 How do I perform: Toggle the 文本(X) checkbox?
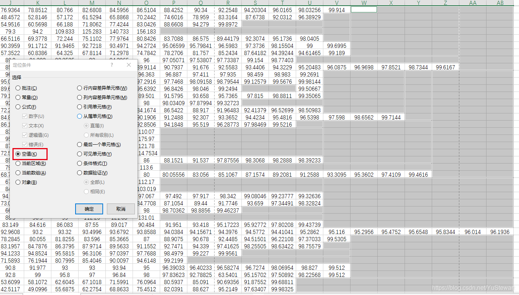[x=33, y=126]
